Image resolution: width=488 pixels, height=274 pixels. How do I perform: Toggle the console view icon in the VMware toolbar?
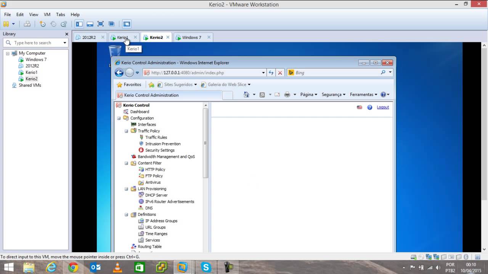pyautogui.click(x=127, y=24)
